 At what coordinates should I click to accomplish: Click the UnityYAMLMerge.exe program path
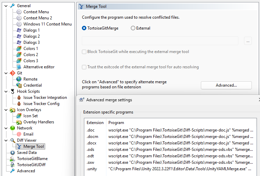click(180, 169)
